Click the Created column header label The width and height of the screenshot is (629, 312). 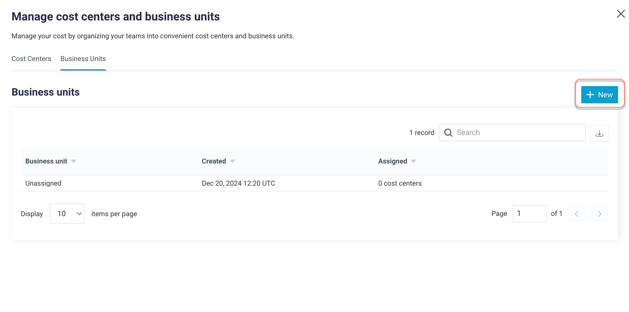214,161
